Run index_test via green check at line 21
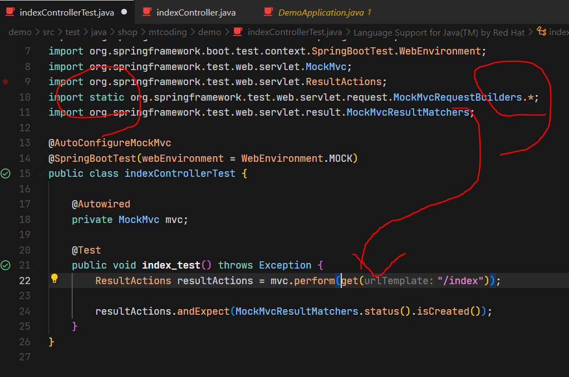Screen dimensions: 569x377 (6, 265)
